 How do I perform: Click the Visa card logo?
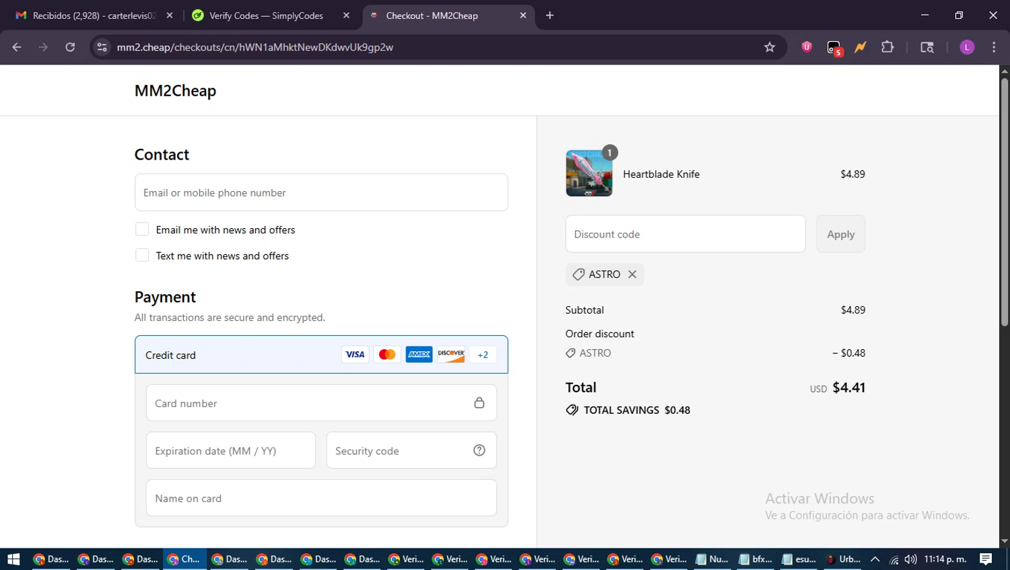355,355
